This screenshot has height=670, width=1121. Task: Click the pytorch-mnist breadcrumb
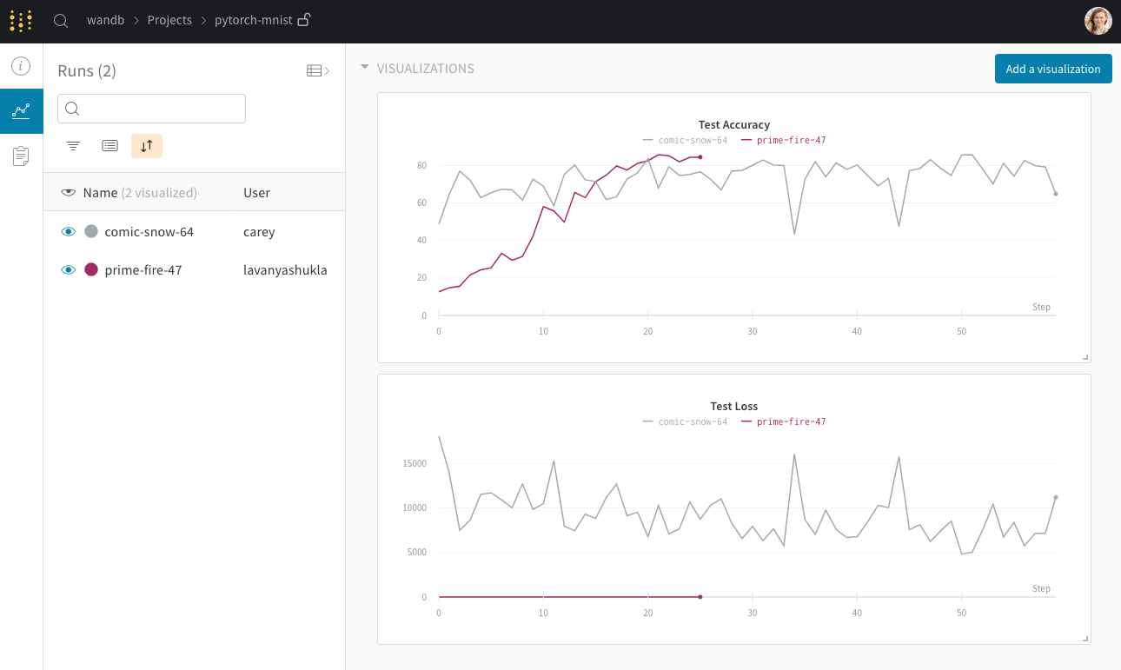pyautogui.click(x=253, y=20)
